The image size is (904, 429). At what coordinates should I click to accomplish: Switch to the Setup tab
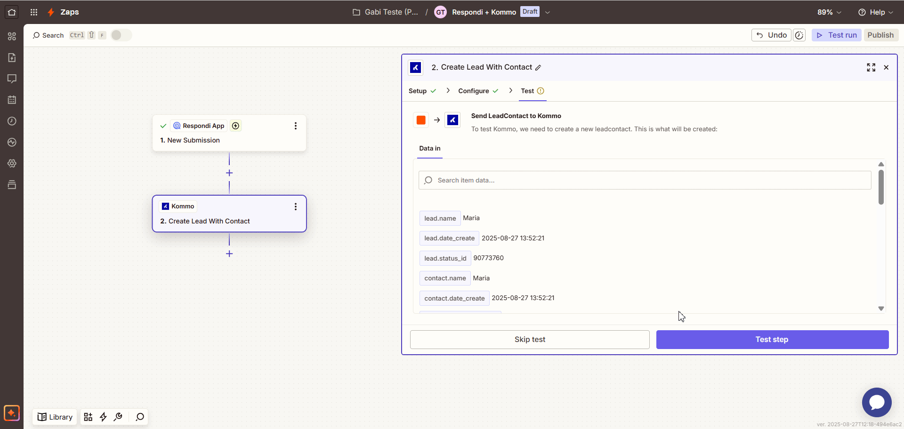coord(422,91)
